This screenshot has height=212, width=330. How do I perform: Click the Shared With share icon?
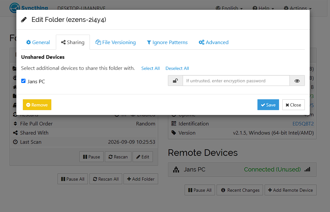tap(15, 133)
